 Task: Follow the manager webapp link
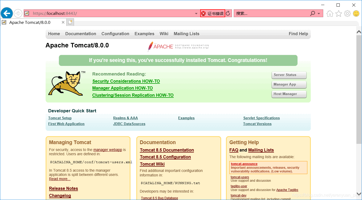(x=108, y=150)
